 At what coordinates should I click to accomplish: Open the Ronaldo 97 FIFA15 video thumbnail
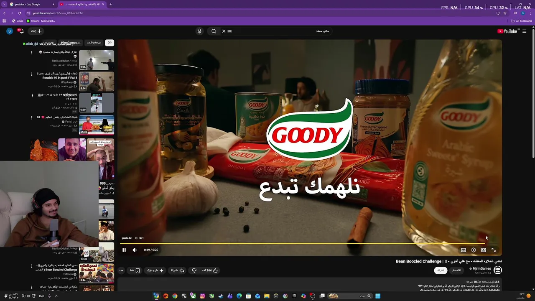(97, 81)
